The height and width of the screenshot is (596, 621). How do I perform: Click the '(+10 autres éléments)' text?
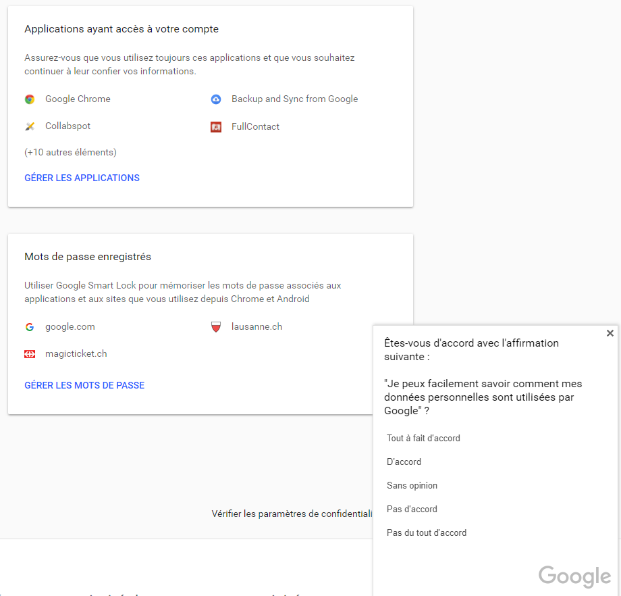pos(70,153)
